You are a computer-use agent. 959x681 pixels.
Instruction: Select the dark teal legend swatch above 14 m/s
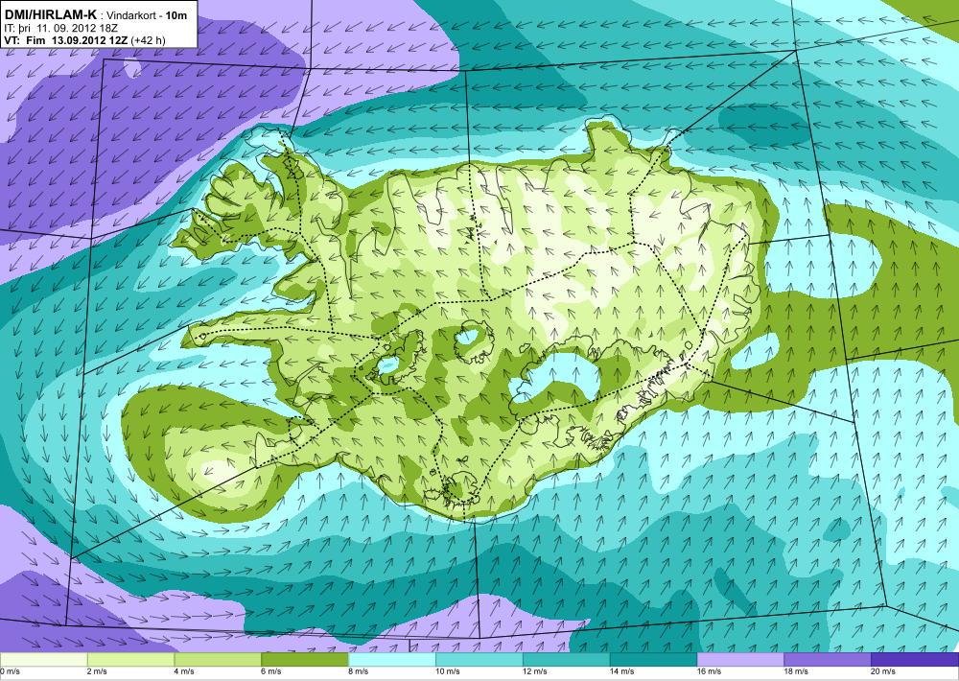click(x=653, y=660)
